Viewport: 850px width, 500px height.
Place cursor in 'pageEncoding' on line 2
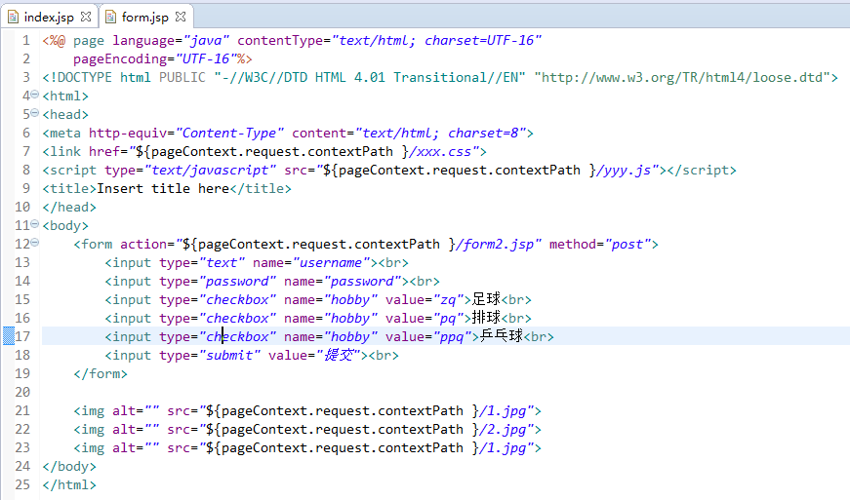pos(120,59)
